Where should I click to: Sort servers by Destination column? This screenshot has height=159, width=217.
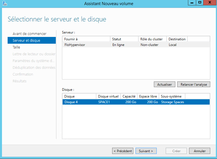tap(177, 39)
